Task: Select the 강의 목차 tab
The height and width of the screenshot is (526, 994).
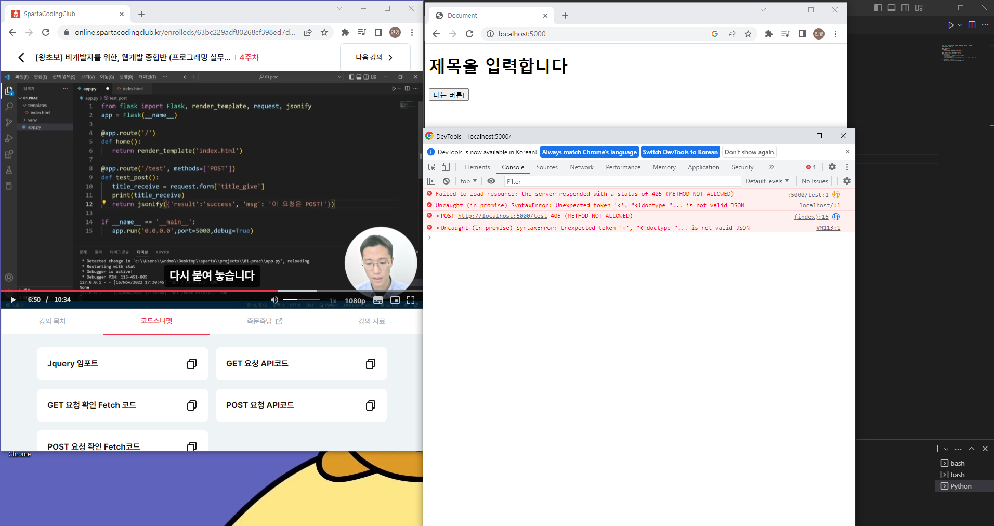Action: click(53, 321)
